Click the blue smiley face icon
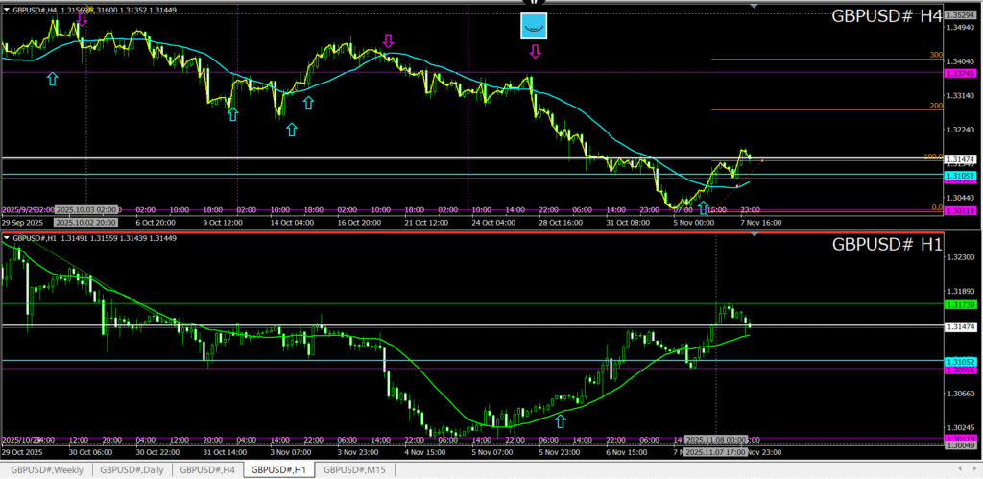The height and width of the screenshot is (479, 983). tap(534, 26)
